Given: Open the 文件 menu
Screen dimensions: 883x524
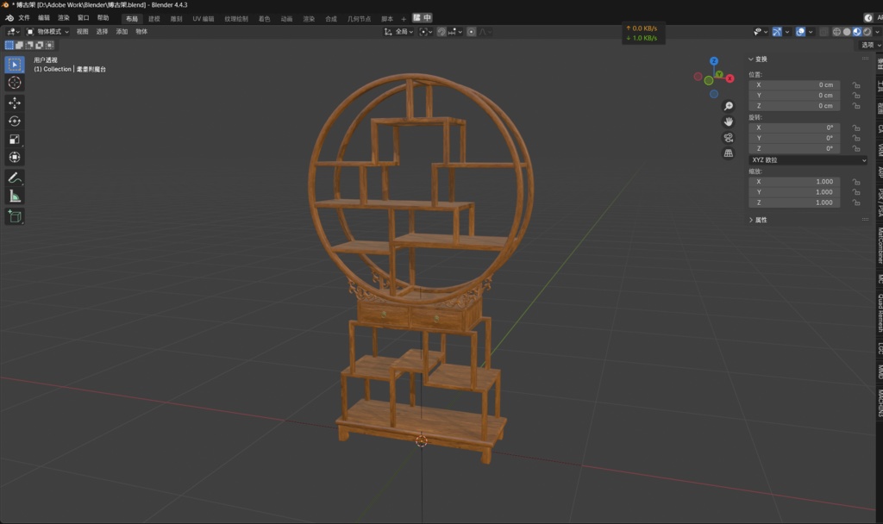Looking at the screenshot, I should click(x=24, y=18).
